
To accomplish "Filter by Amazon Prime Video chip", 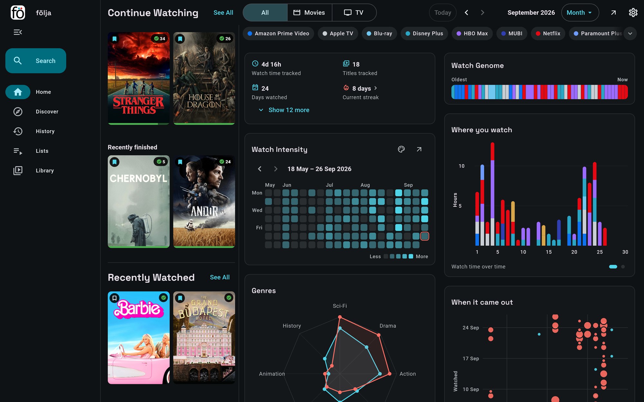I will (278, 33).
